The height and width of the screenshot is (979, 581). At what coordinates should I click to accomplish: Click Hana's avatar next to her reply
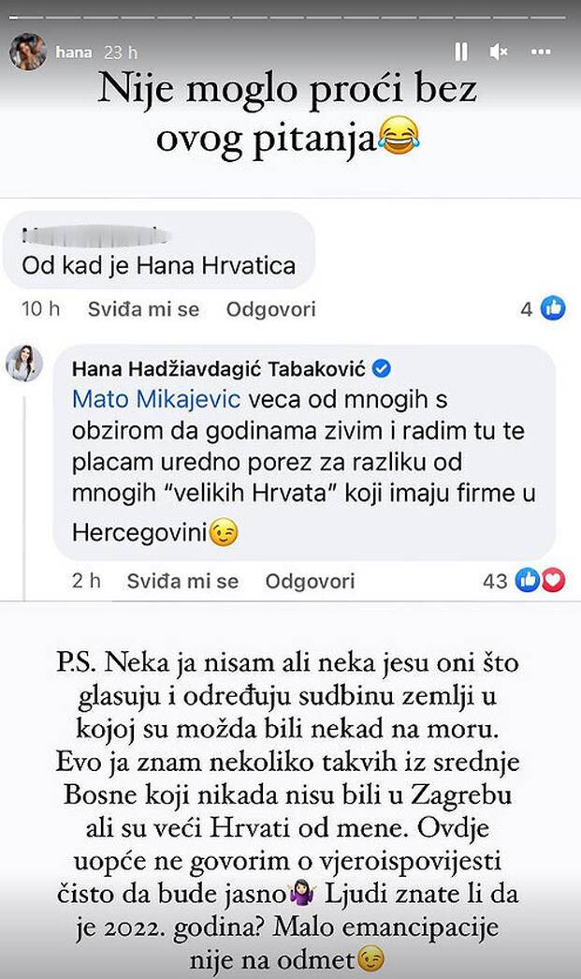pyautogui.click(x=24, y=363)
